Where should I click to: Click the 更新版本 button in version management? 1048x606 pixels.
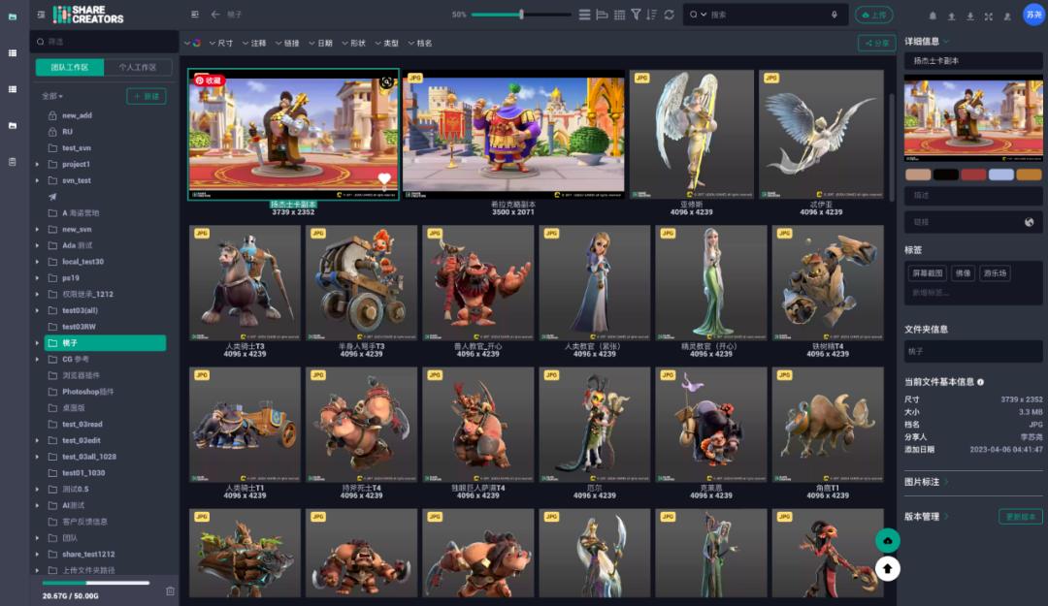[x=1021, y=517]
